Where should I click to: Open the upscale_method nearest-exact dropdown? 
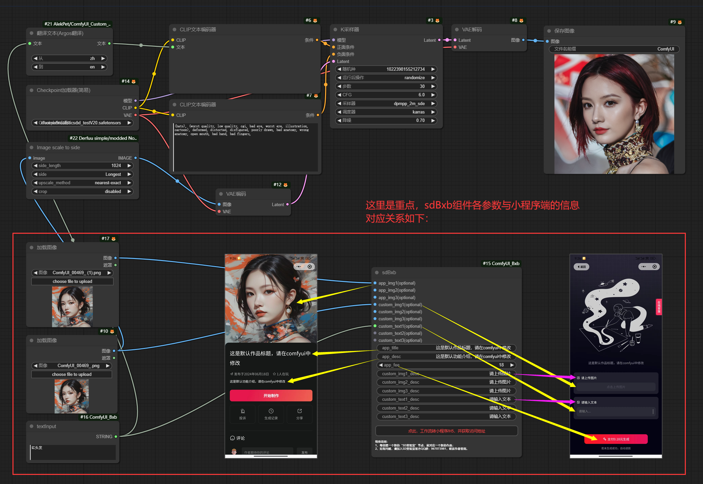click(x=83, y=183)
